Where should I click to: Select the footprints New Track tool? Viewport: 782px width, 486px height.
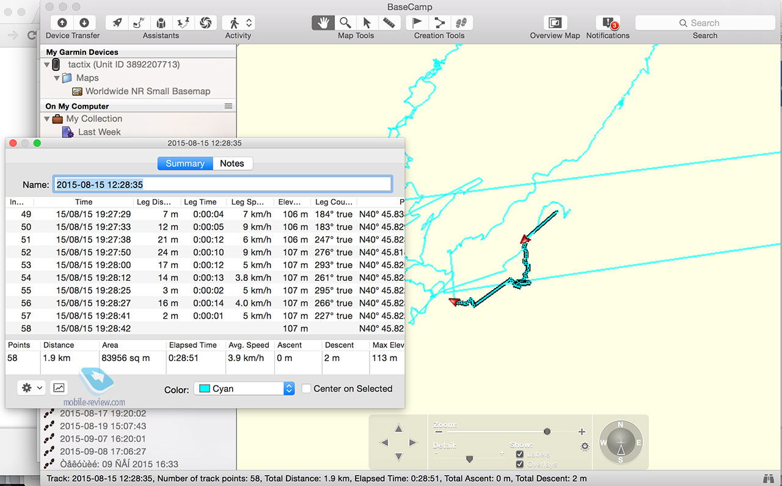click(461, 23)
